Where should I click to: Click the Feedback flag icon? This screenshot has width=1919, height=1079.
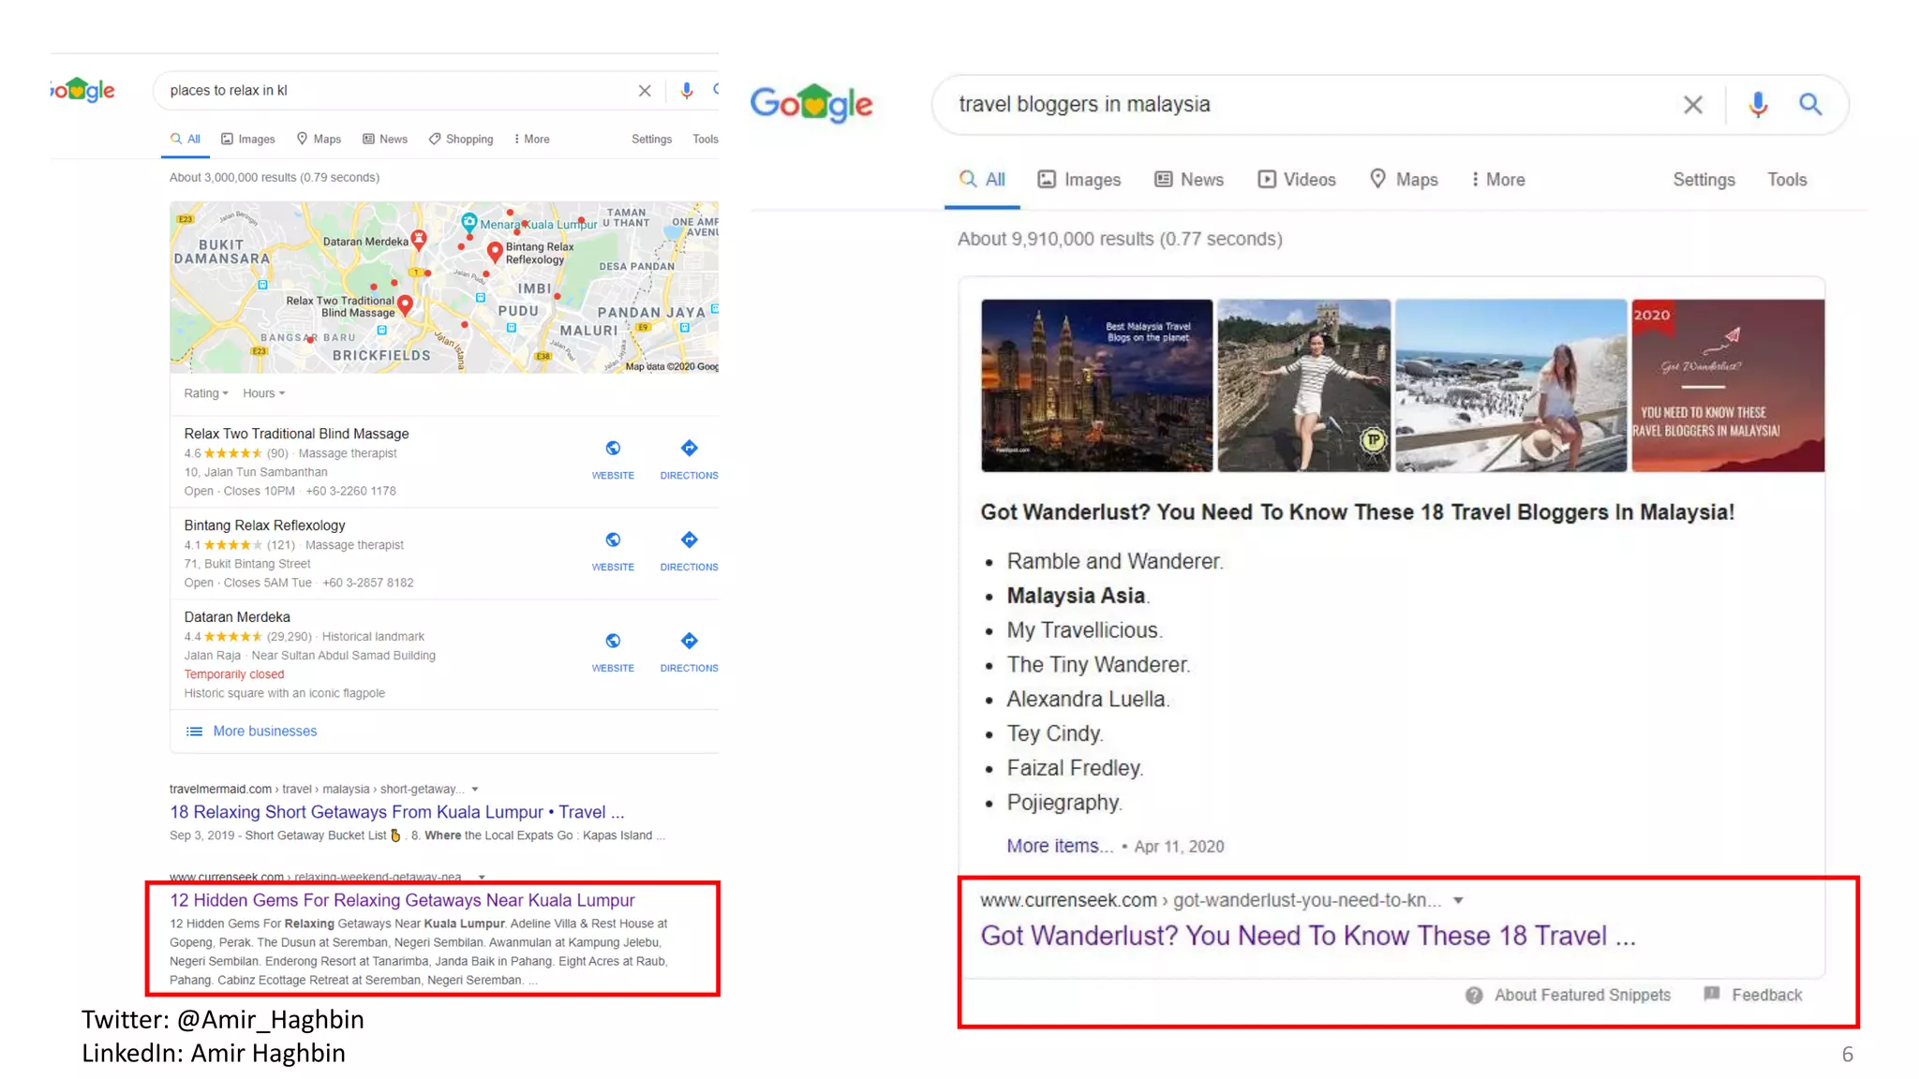pyautogui.click(x=1712, y=994)
